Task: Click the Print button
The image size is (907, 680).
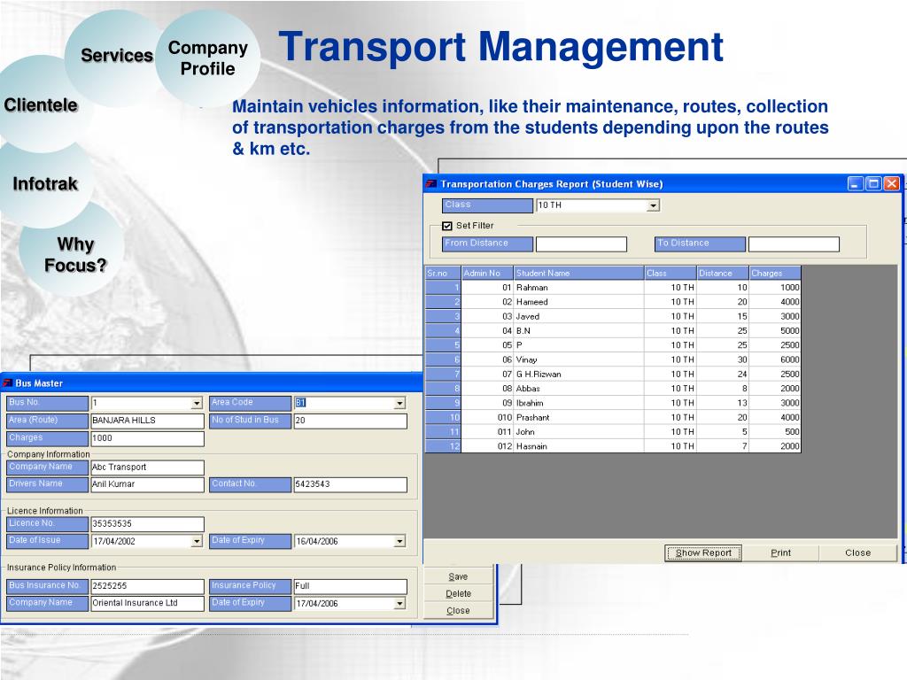Action: 780,552
